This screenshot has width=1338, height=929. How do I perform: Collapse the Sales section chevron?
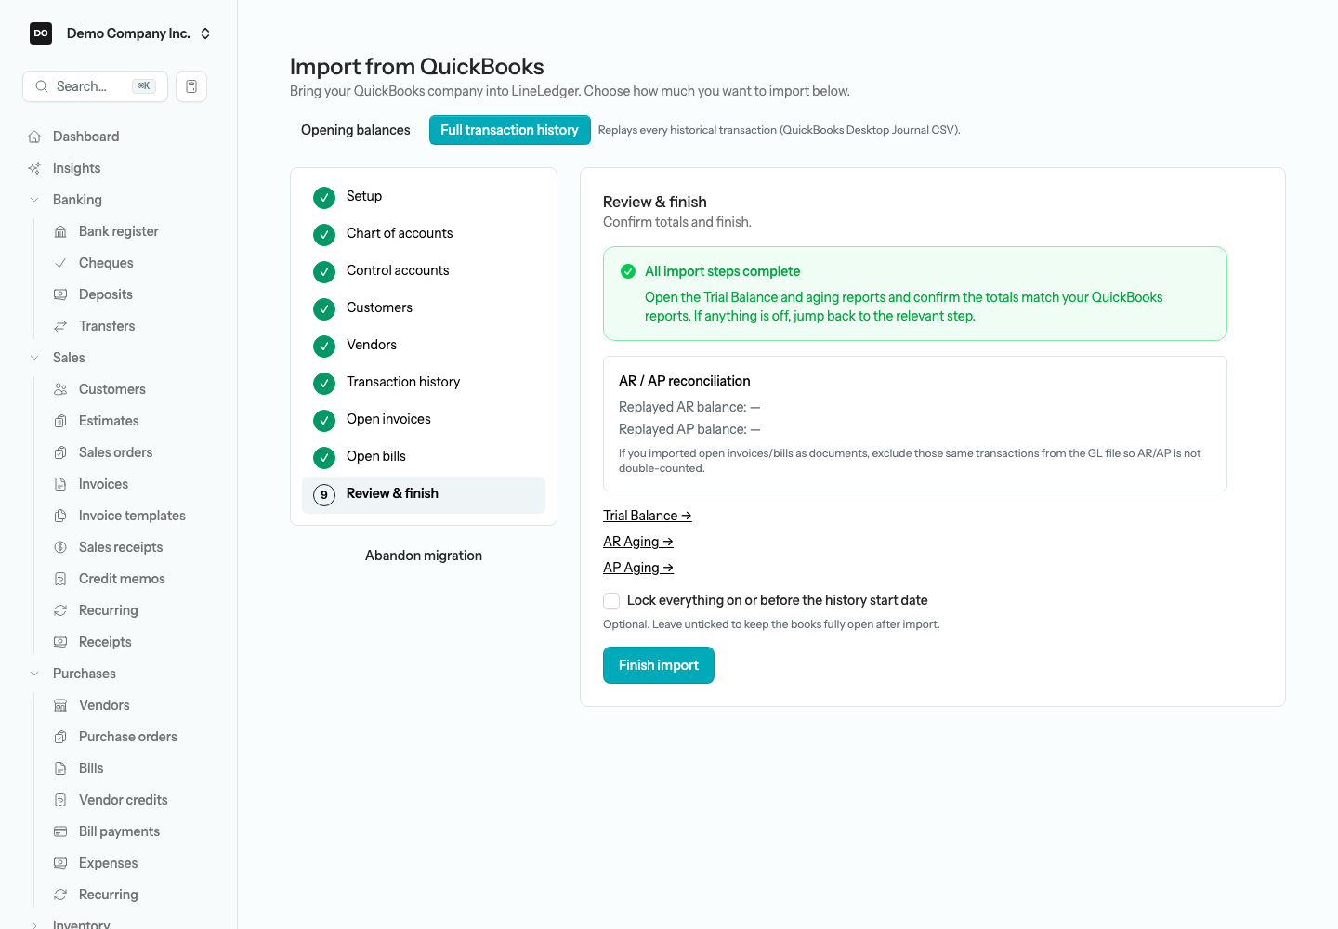34,358
